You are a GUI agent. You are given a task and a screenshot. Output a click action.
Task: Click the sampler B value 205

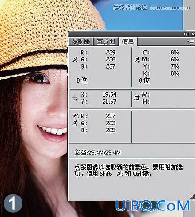tap(111, 130)
